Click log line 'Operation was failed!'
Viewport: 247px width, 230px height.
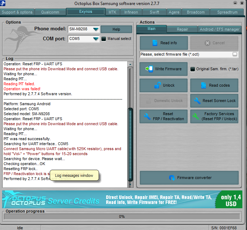(22, 89)
